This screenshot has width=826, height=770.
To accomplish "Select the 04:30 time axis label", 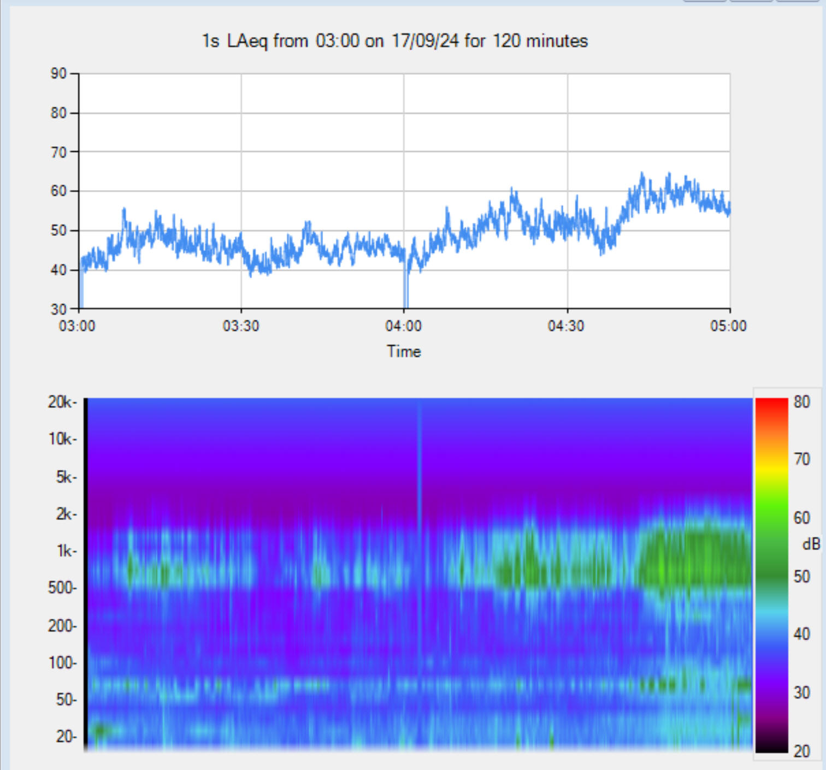I will (x=566, y=326).
